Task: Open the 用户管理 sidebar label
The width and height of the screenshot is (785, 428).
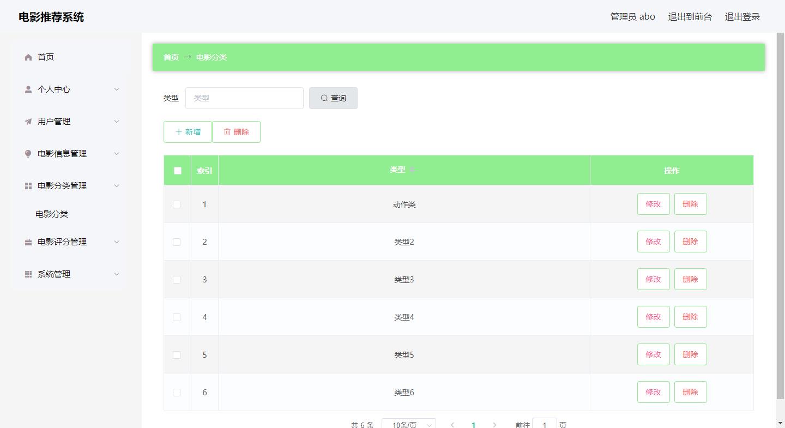Action: pos(54,122)
